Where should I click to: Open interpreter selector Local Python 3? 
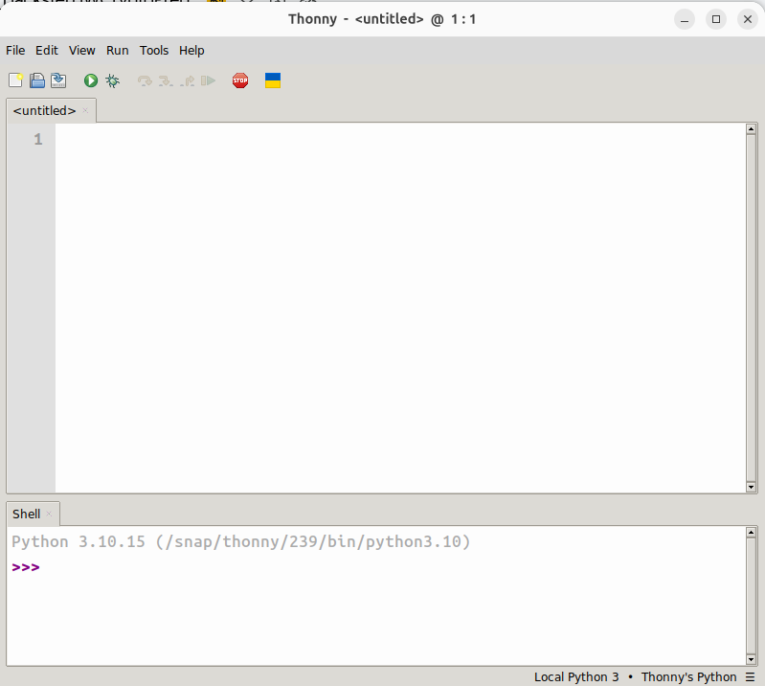pyautogui.click(x=576, y=677)
